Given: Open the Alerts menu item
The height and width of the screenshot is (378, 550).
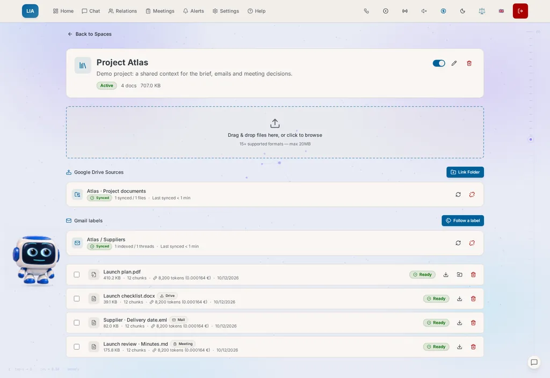Looking at the screenshot, I should pos(193,11).
